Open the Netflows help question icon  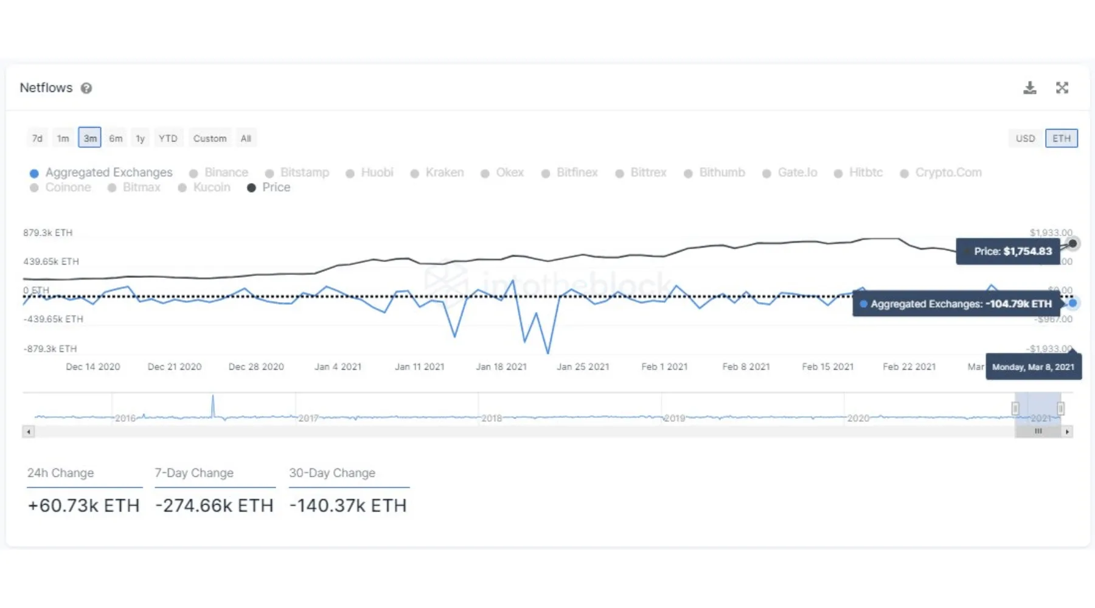pos(86,88)
